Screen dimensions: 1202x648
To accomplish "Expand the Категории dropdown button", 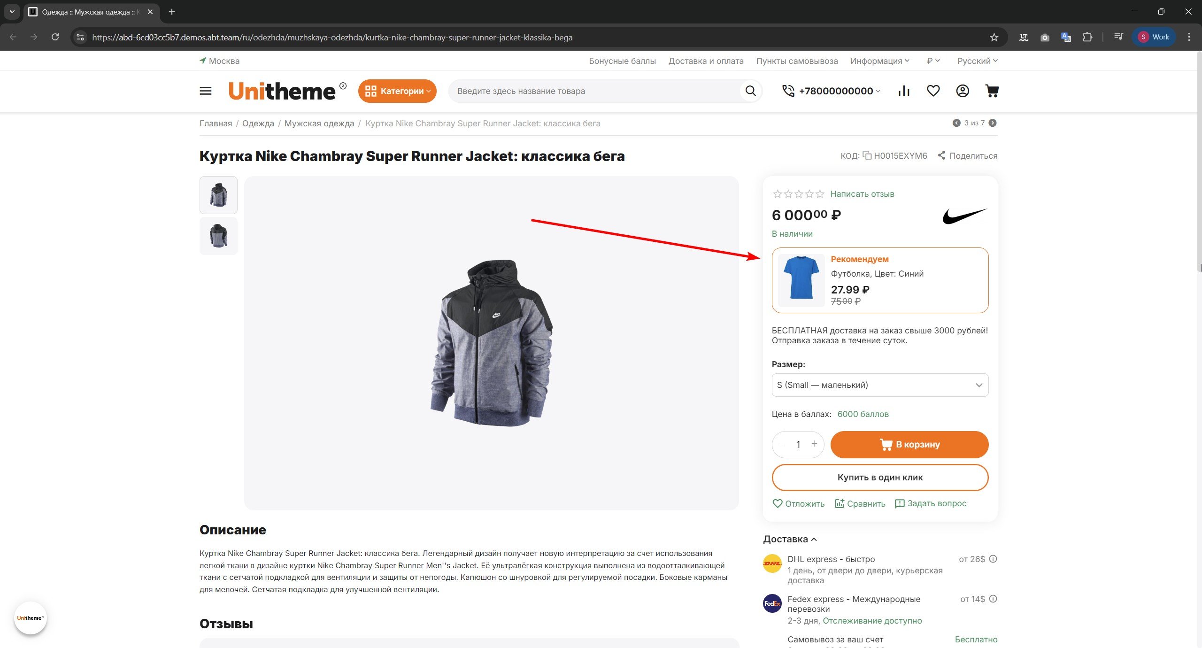I will [x=397, y=91].
